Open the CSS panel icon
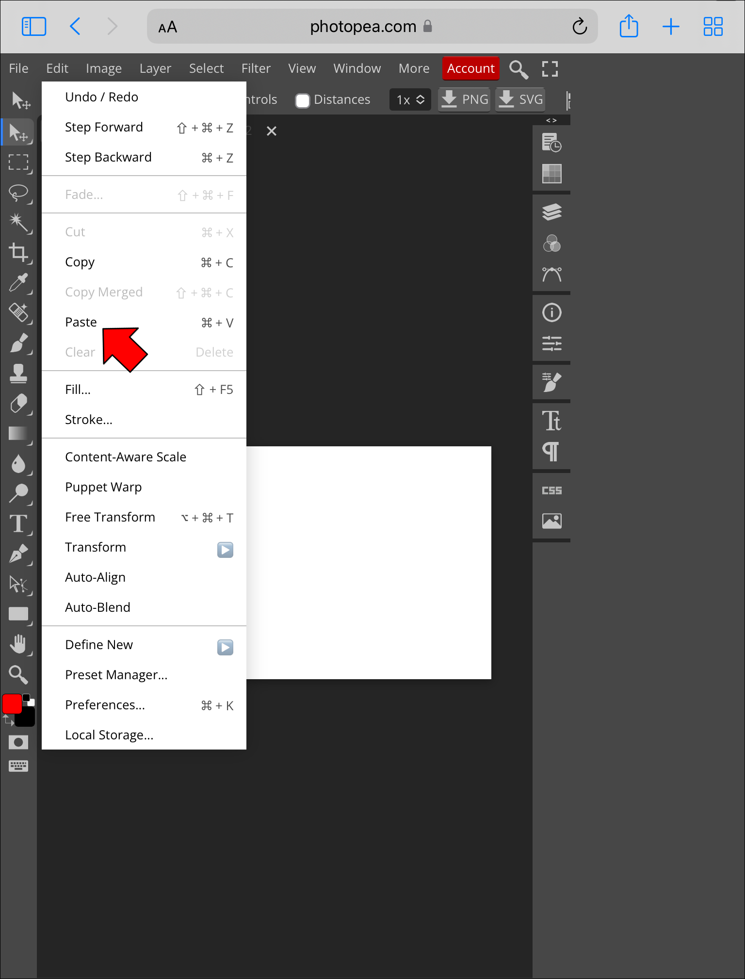The image size is (745, 979). (551, 490)
